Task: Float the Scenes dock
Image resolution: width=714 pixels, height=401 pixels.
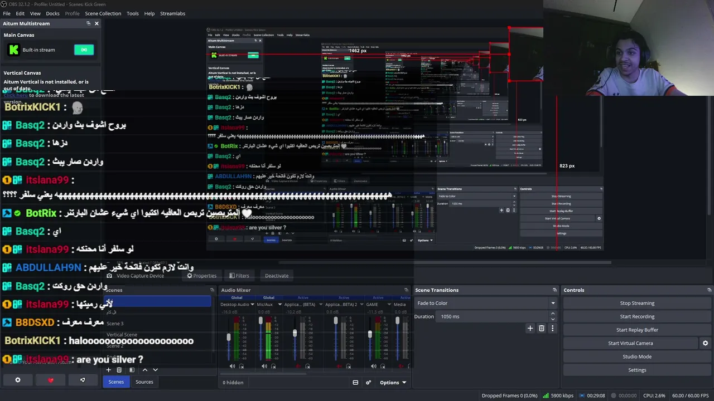Action: (x=212, y=290)
